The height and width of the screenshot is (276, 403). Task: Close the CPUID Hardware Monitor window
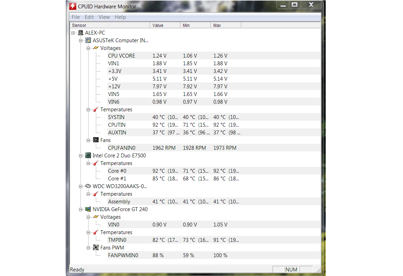coord(311,5)
